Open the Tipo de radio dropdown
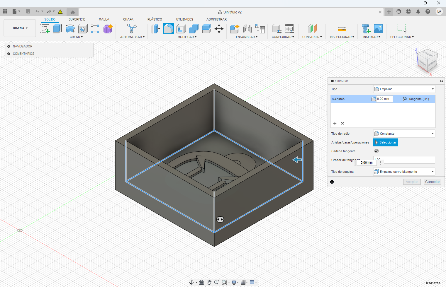 tap(404, 134)
